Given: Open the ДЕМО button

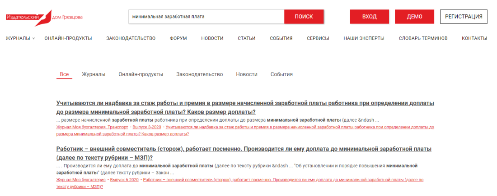Looking at the screenshot, I should point(414,17).
